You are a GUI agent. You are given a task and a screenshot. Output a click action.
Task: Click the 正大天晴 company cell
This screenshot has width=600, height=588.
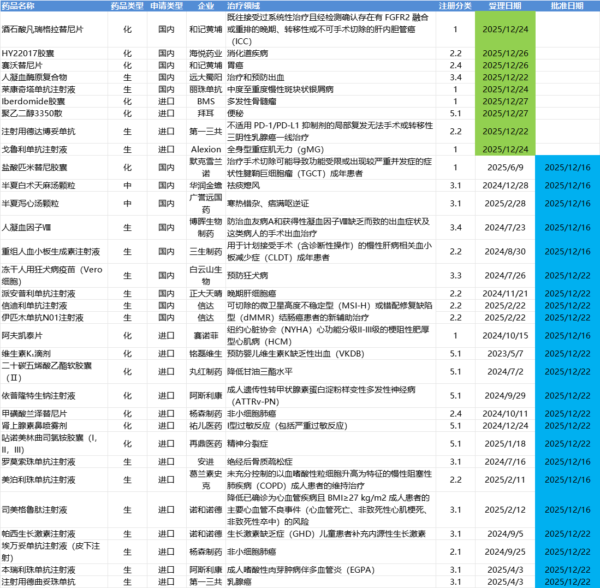pos(206,294)
